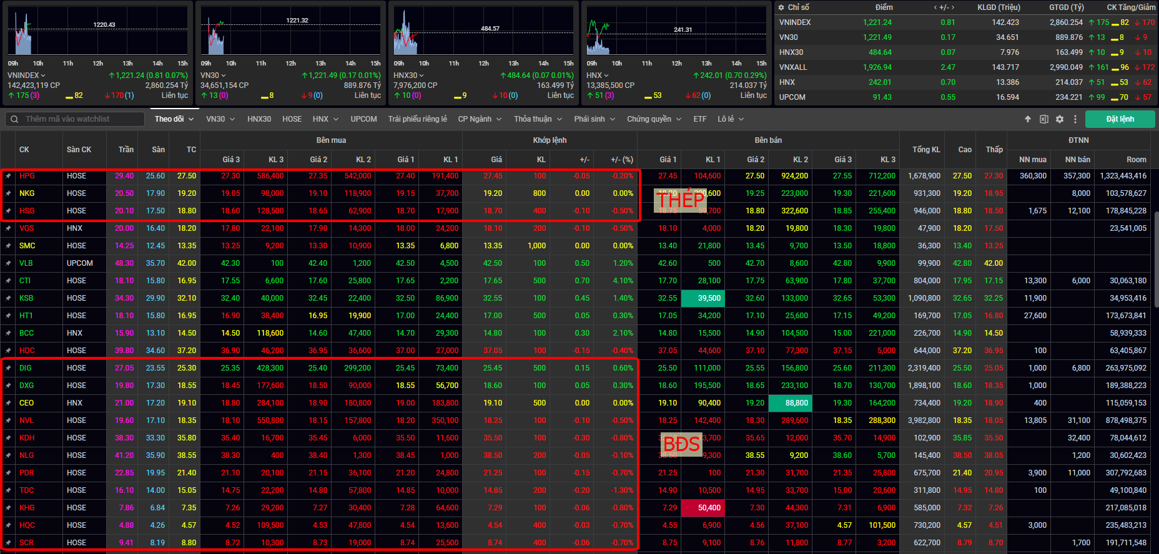
Task: Export the price board to Excel
Action: [1043, 119]
